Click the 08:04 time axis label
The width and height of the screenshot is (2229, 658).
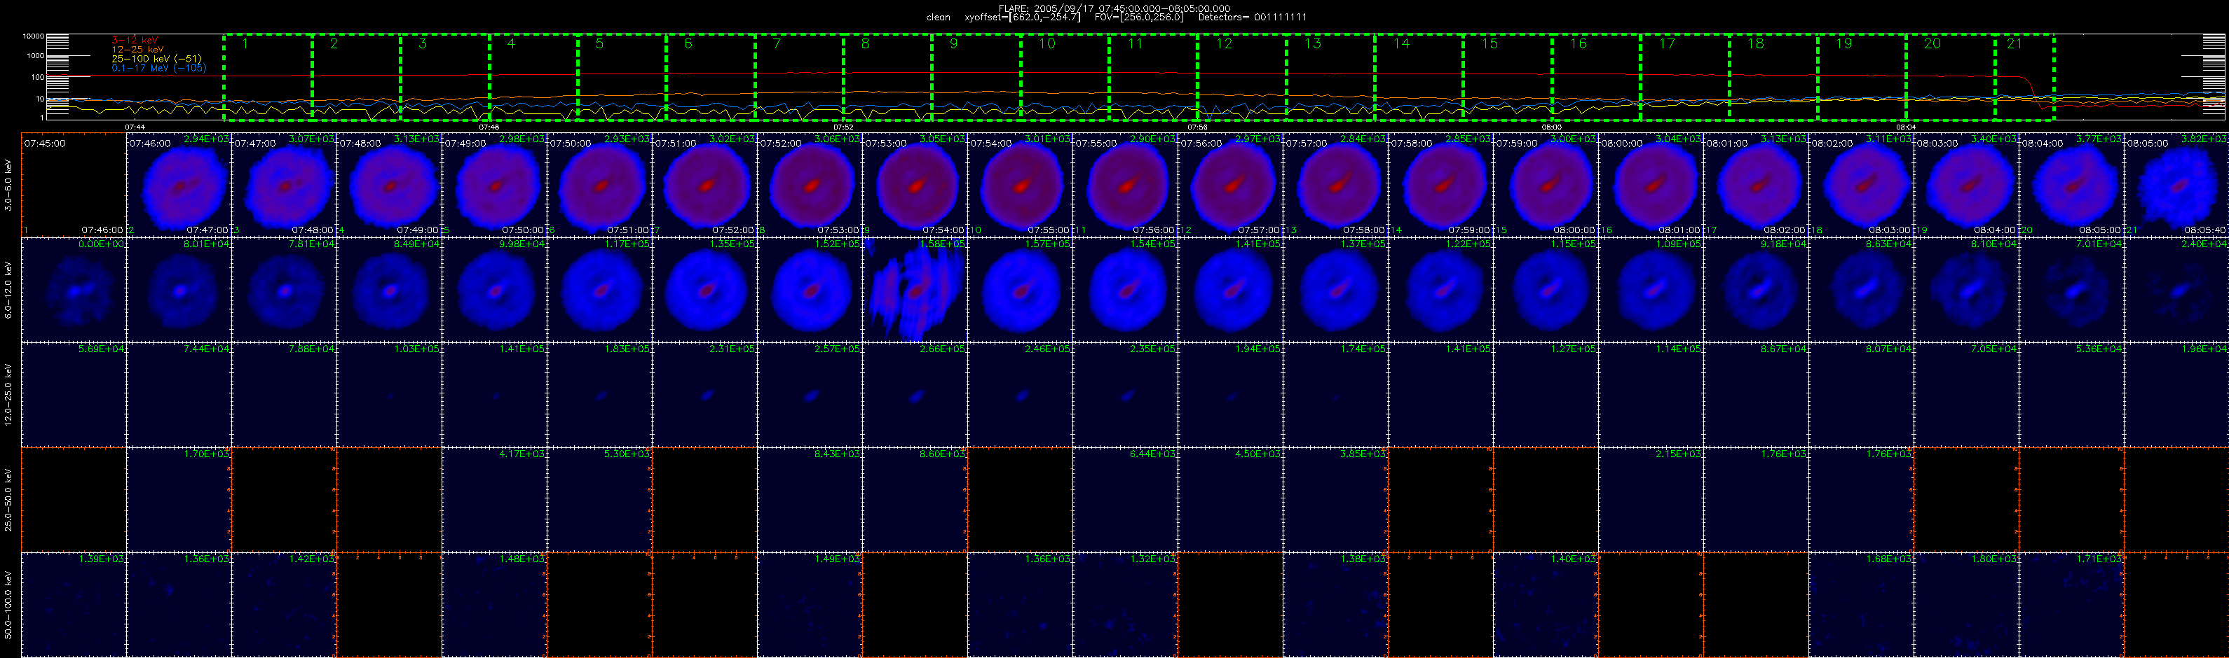pyautogui.click(x=1905, y=127)
